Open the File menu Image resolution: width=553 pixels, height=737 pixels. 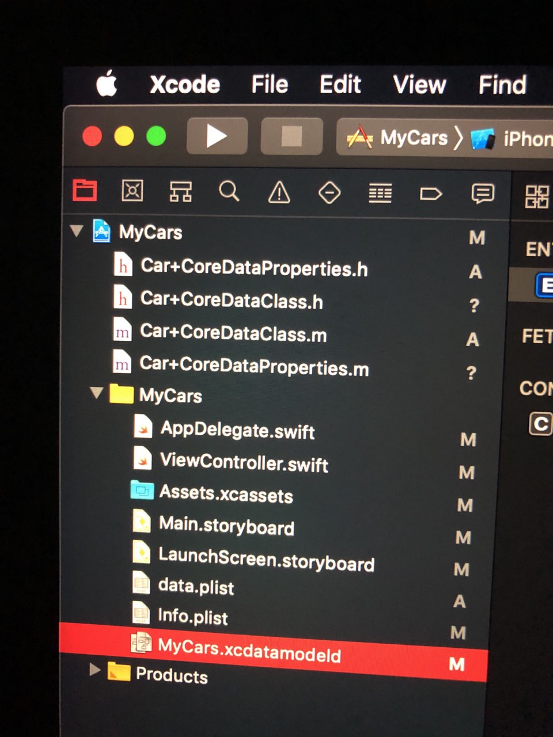pyautogui.click(x=270, y=85)
